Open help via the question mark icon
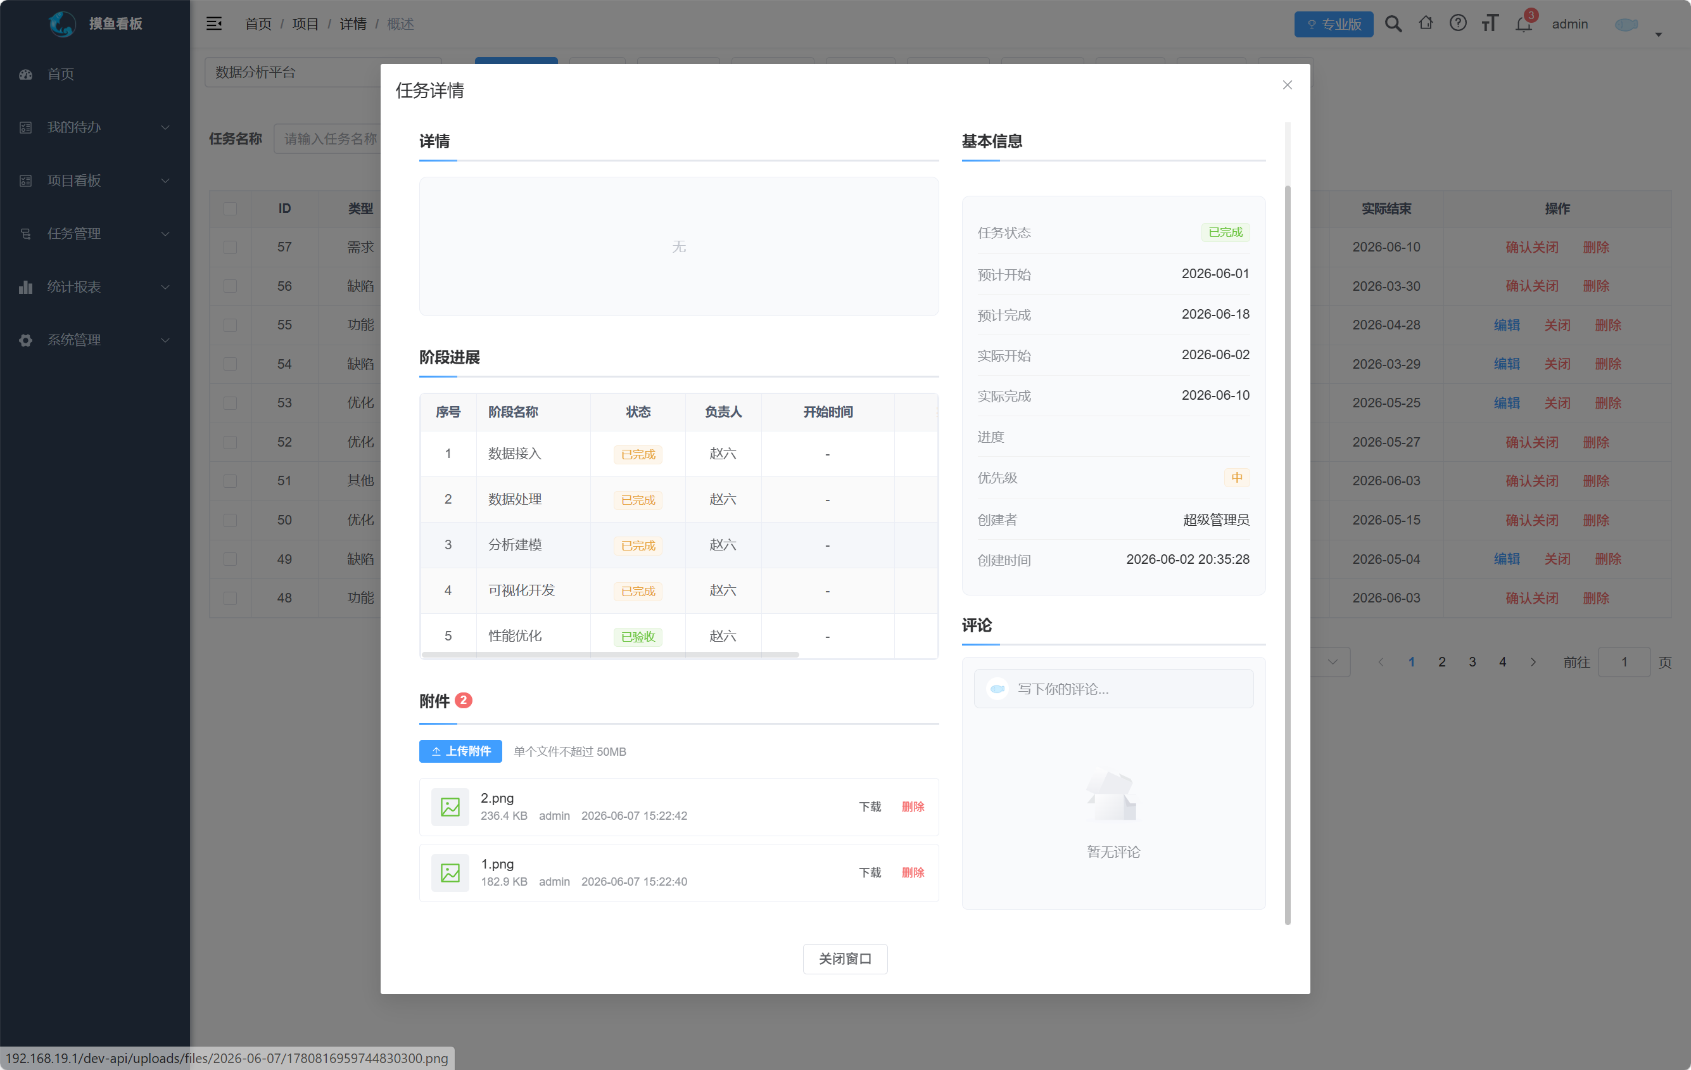 pyautogui.click(x=1458, y=23)
